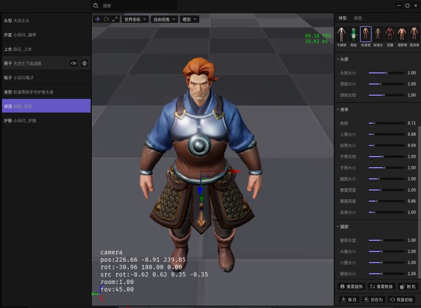421x308 pixels.
Task: Adjust the 腿部长度 slider
Action: point(387,240)
